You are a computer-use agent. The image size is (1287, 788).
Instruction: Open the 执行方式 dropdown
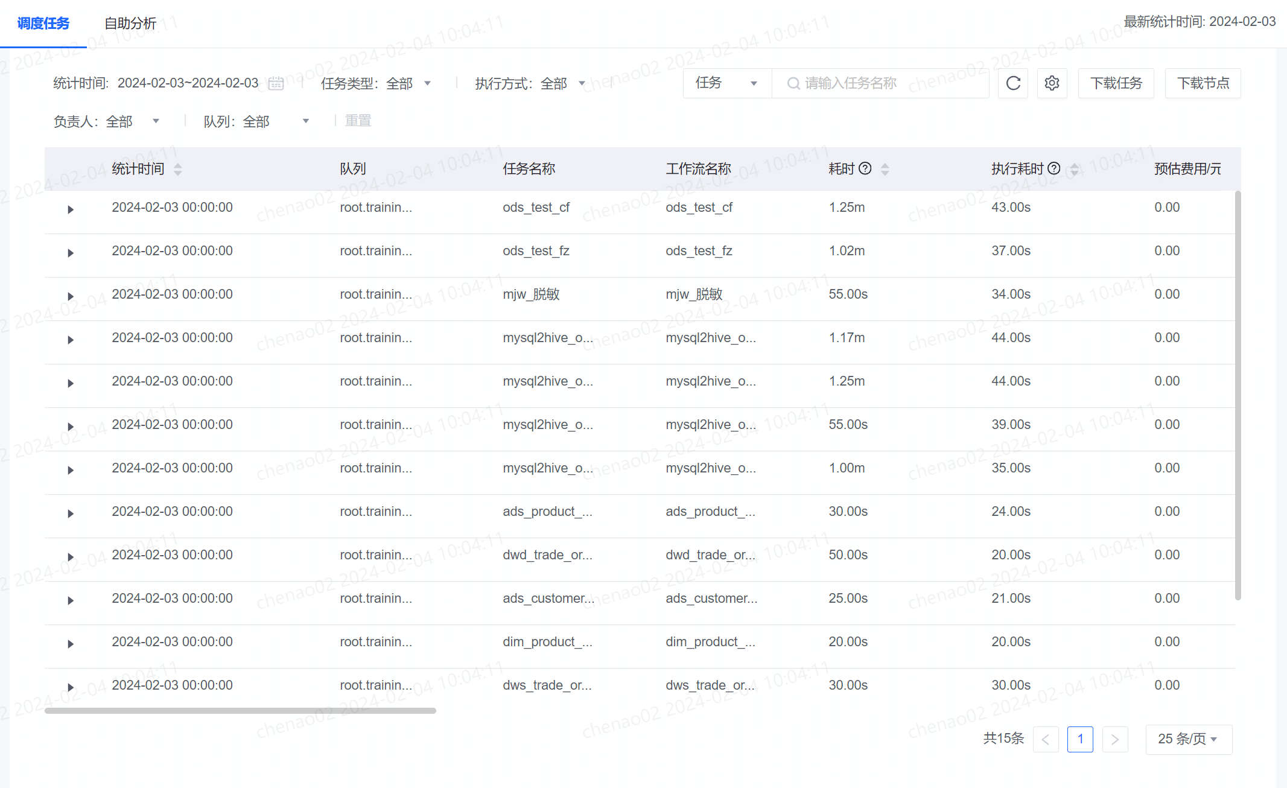click(530, 83)
